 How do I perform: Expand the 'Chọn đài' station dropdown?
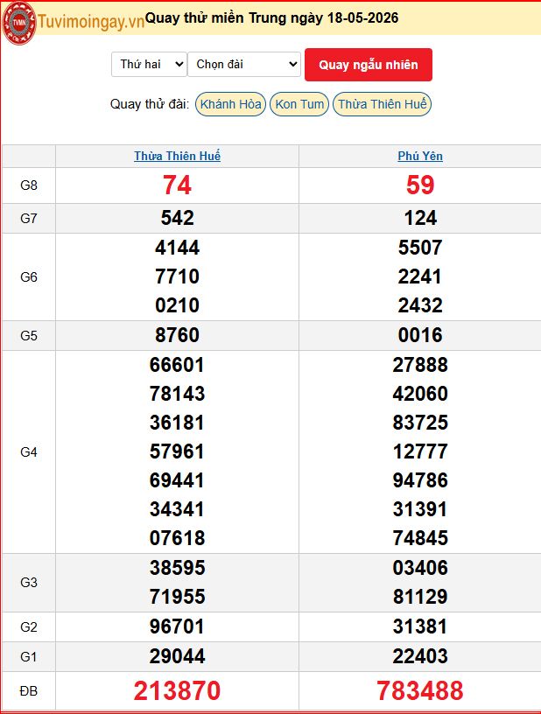tap(244, 64)
